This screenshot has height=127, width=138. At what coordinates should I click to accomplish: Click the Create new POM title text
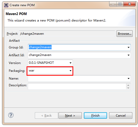[x=22, y=5]
